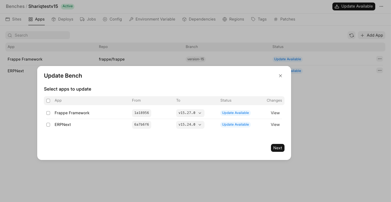Screen dimensions: 391x202
Task: Open v15.24.0 version dropdown
Action: pos(190,125)
